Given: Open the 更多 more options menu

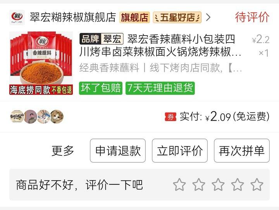Looking at the screenshot, I should pyautogui.click(x=63, y=151).
